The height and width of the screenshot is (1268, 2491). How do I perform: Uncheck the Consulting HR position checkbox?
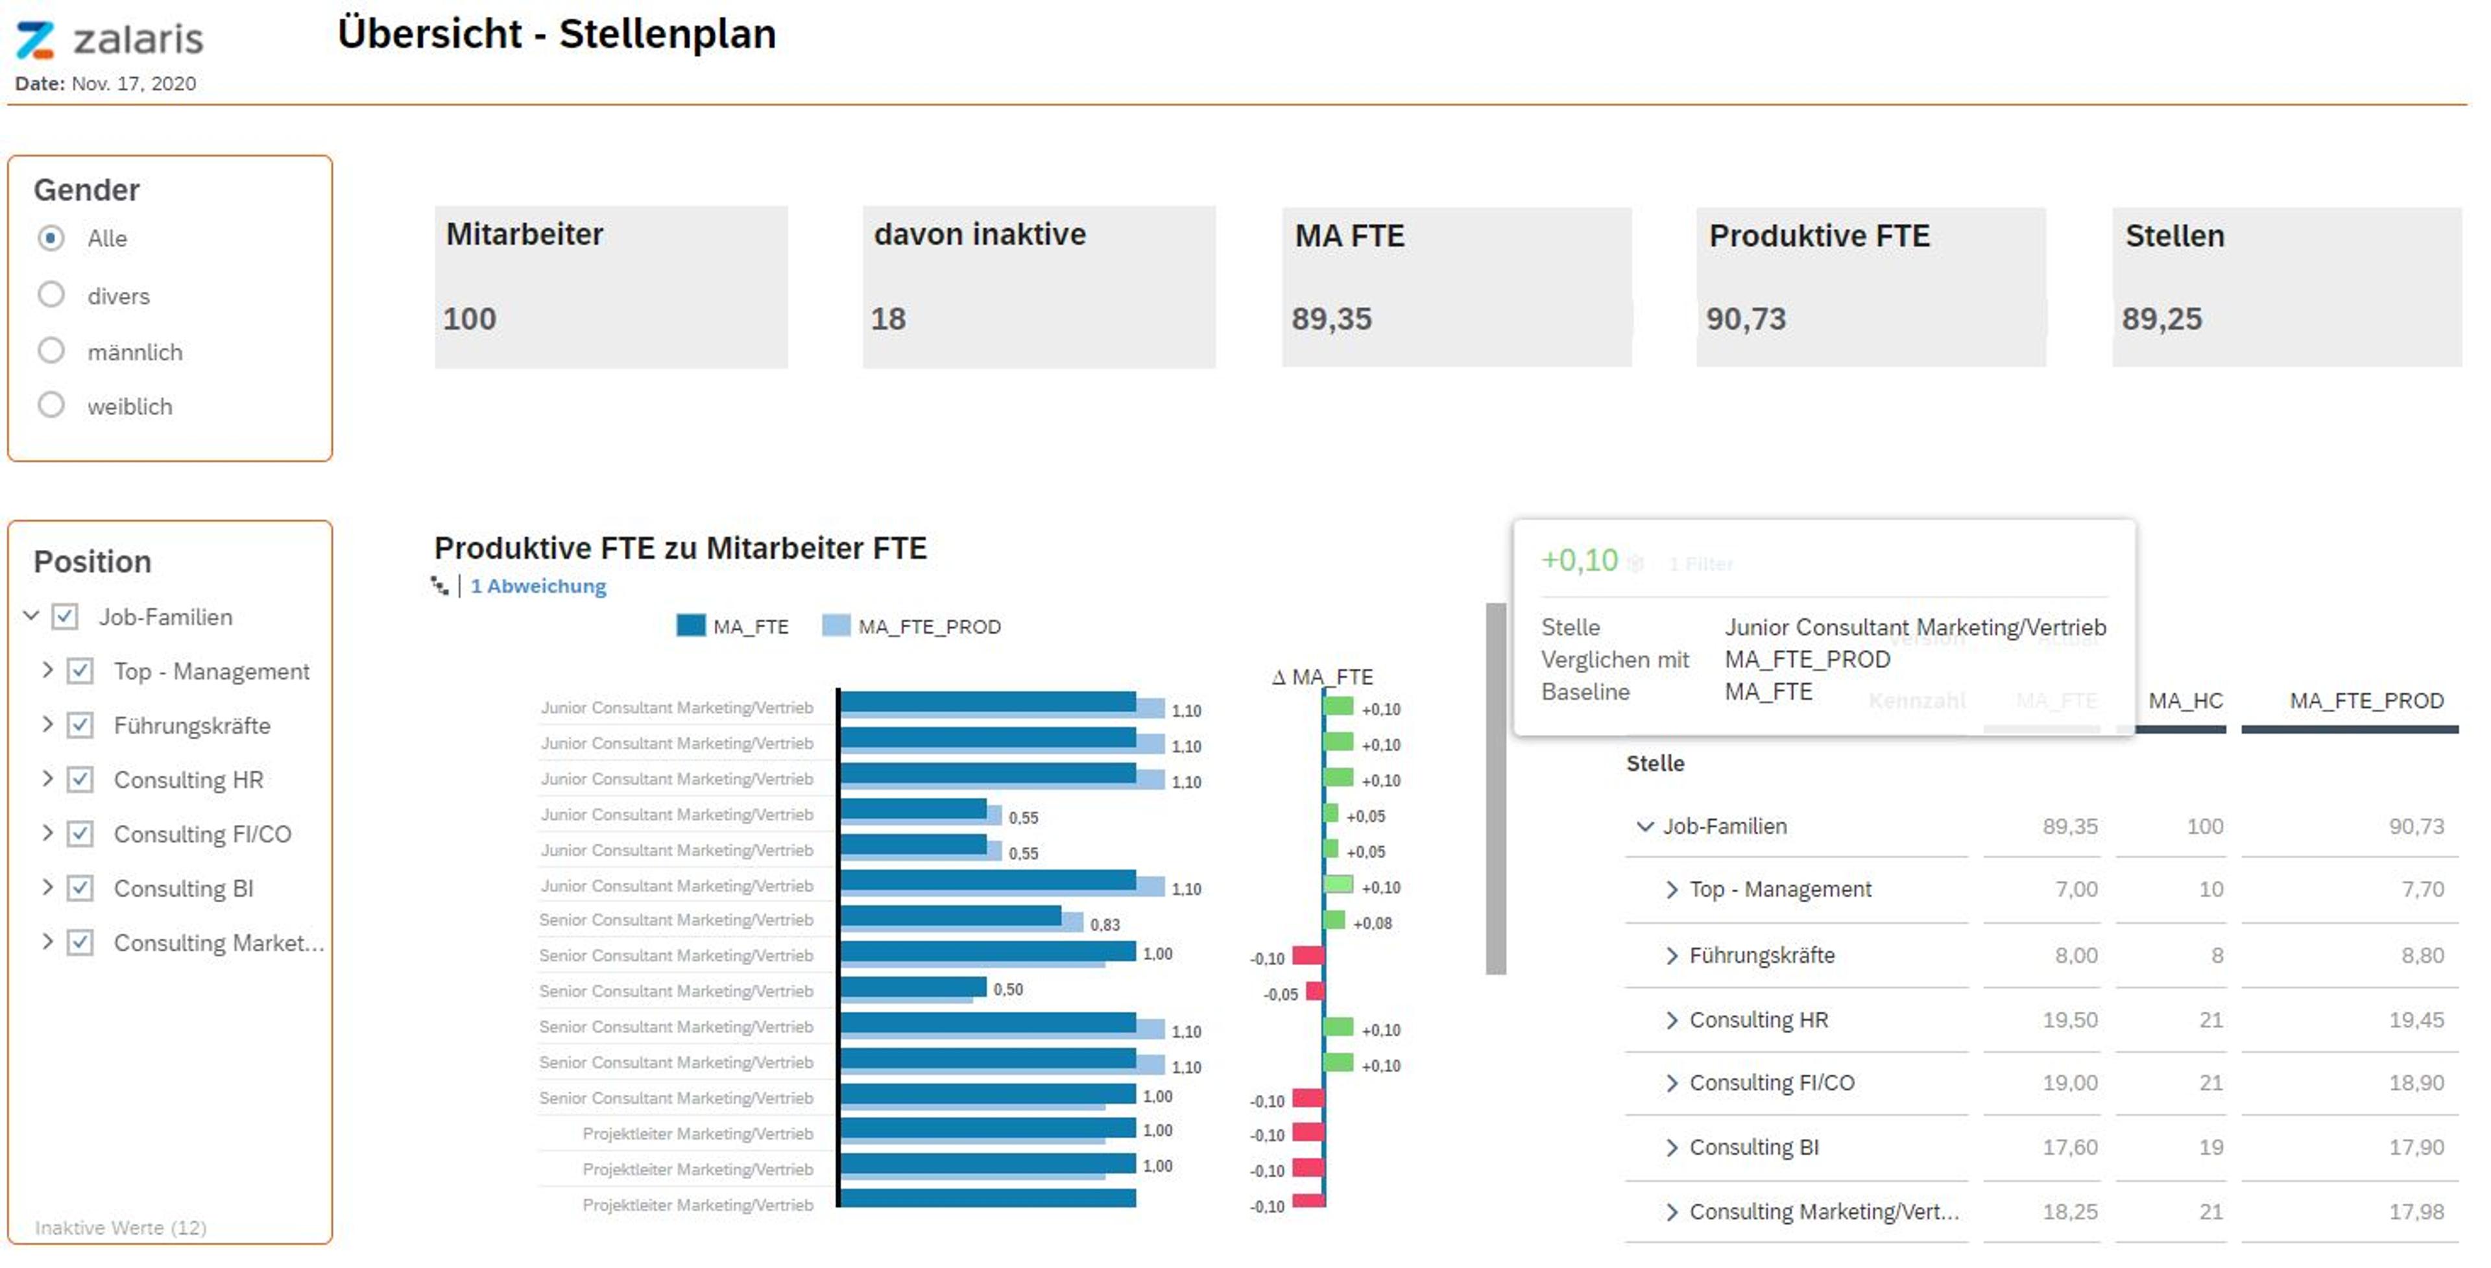pyautogui.click(x=80, y=780)
